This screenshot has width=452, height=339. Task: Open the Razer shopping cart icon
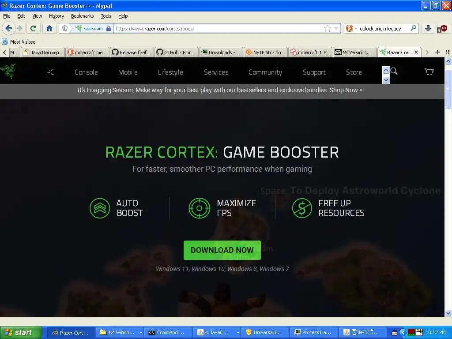[429, 71]
